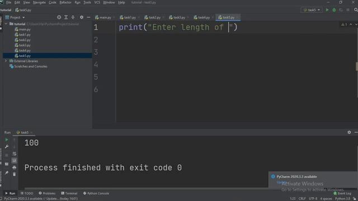Open the CRLF line separator selector
Screen dimensions: 358x201
coord(302,199)
